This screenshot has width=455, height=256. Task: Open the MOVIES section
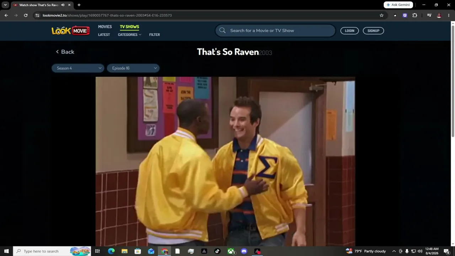[x=105, y=27]
